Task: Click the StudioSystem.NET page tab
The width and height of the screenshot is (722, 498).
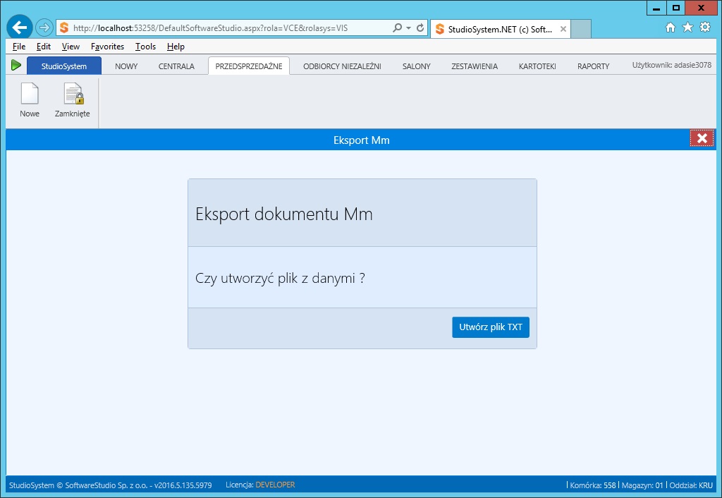Action: 500,29
